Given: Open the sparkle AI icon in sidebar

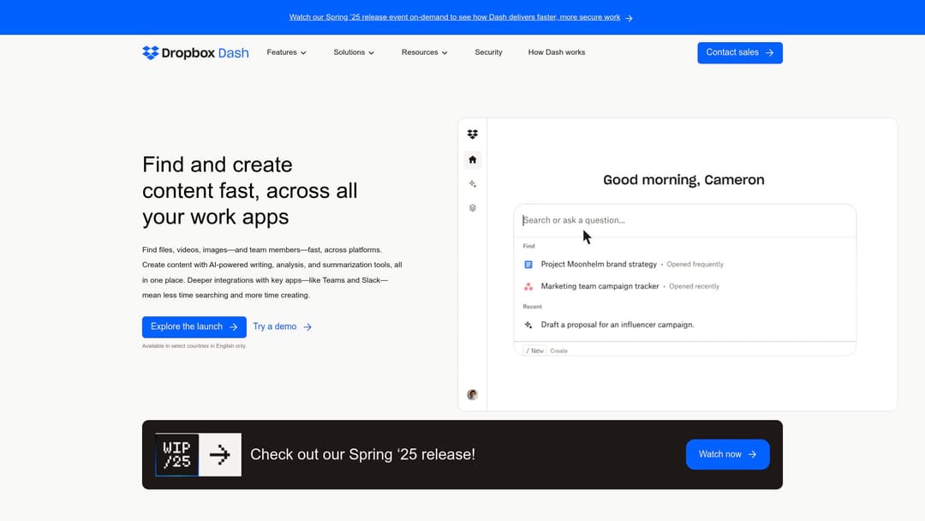Looking at the screenshot, I should coord(473,184).
